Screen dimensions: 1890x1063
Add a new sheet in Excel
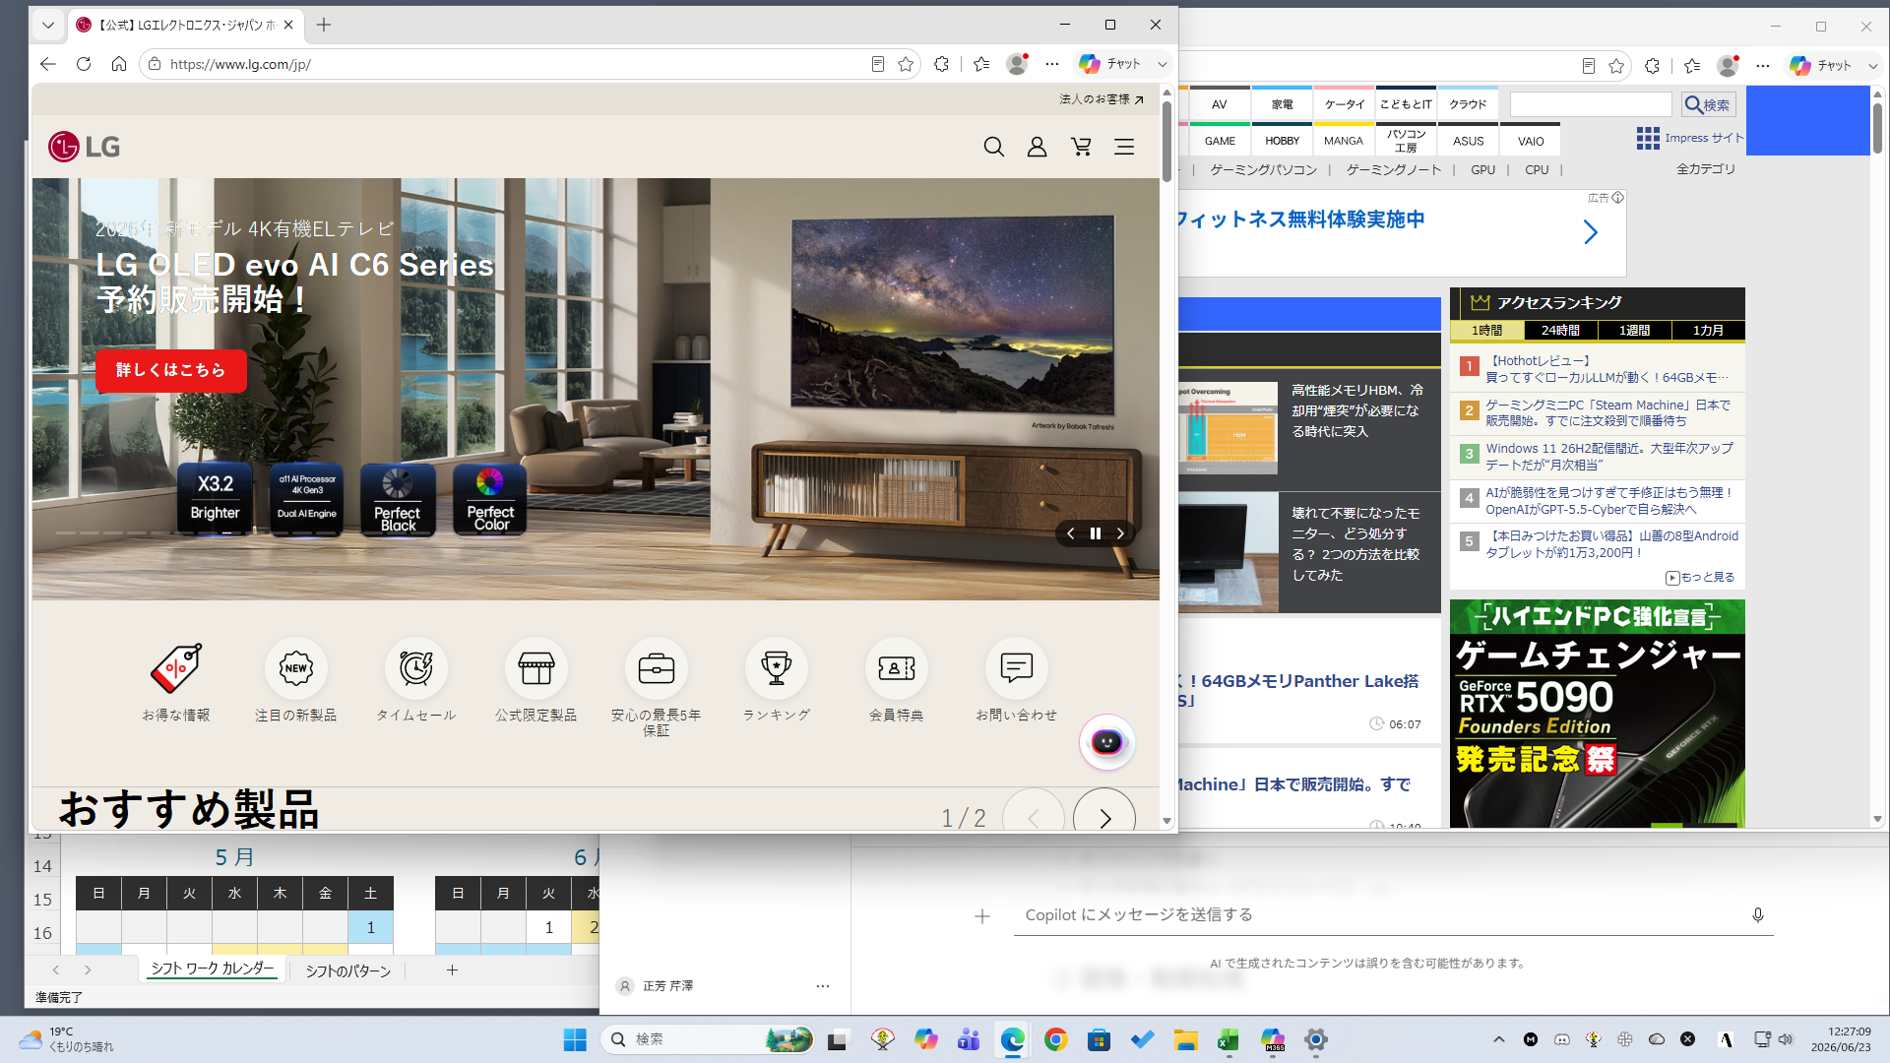(x=452, y=970)
